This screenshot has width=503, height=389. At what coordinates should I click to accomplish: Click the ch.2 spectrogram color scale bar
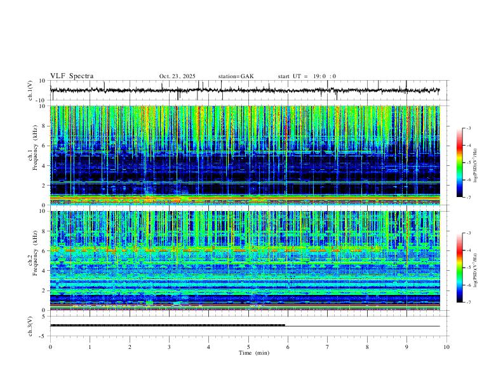point(459,268)
